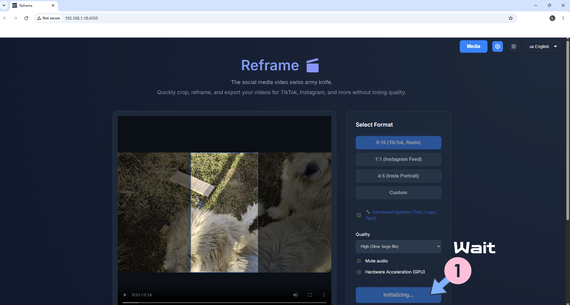Choose the Custom format option
This screenshot has height=305, width=570.
tap(398, 193)
